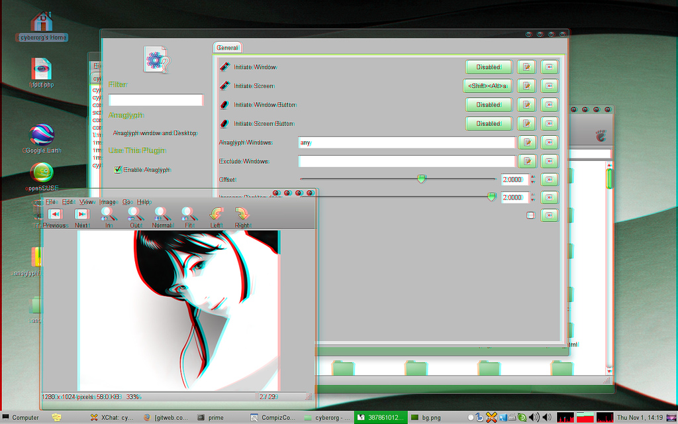This screenshot has height=424, width=678.
Task: Click the Disabled button for Initiate Window Button
Action: [x=489, y=105]
